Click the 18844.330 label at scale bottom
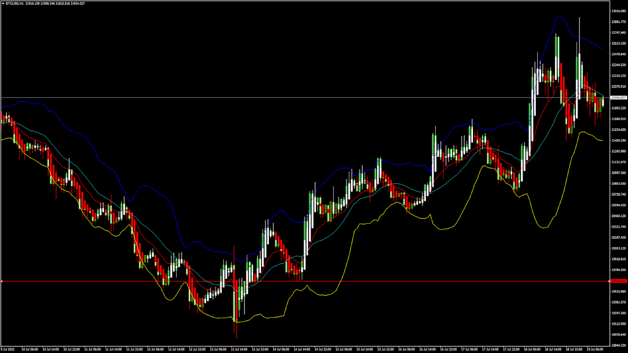The image size is (628, 353). (x=618, y=345)
